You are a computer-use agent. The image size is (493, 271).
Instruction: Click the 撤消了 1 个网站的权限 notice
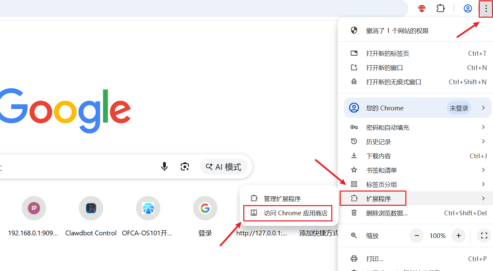pyautogui.click(x=415, y=31)
